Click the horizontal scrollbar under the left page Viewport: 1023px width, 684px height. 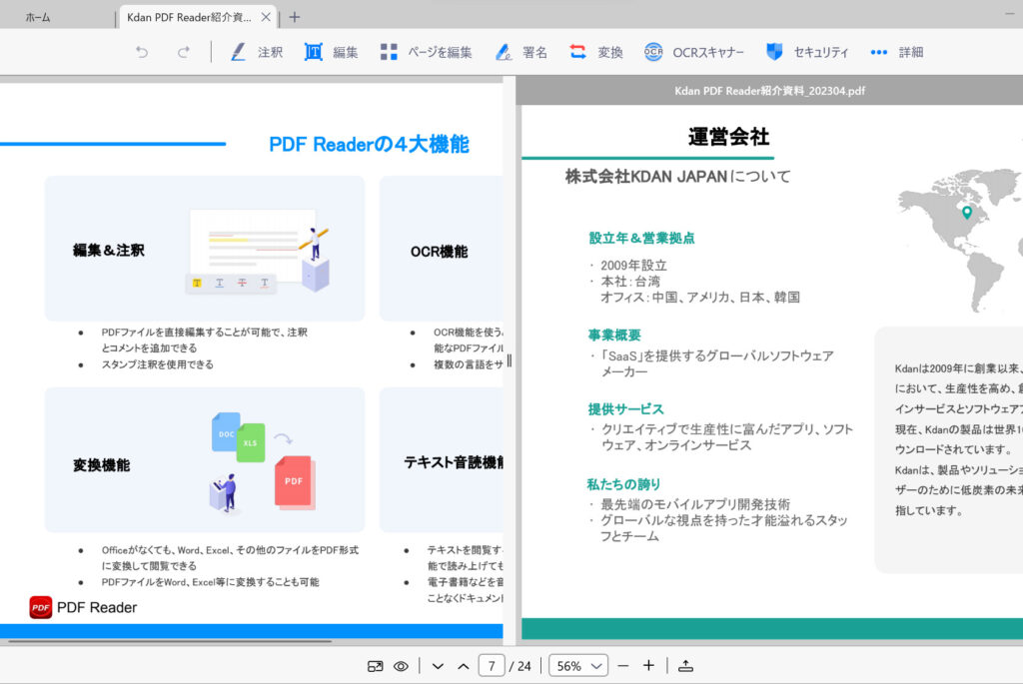(x=170, y=642)
